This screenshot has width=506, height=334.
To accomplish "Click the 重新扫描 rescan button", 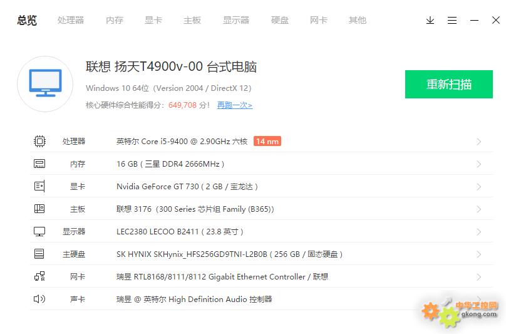I will pos(449,85).
